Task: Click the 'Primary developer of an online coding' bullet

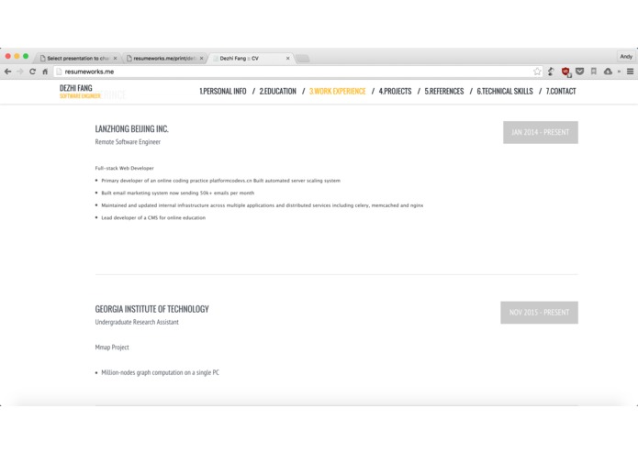Action: tap(220, 181)
